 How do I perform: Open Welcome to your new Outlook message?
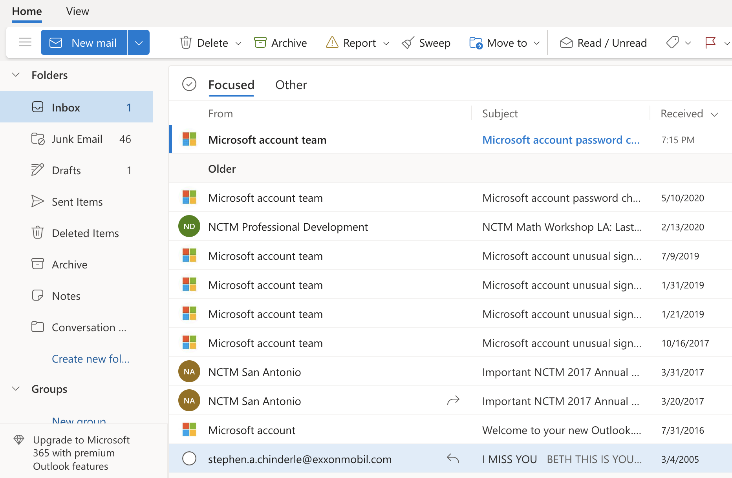450,430
